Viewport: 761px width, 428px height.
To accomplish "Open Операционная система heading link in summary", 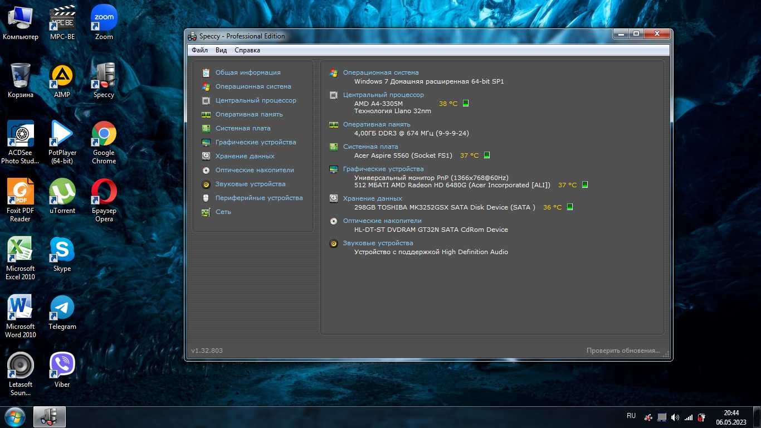I will (381, 72).
